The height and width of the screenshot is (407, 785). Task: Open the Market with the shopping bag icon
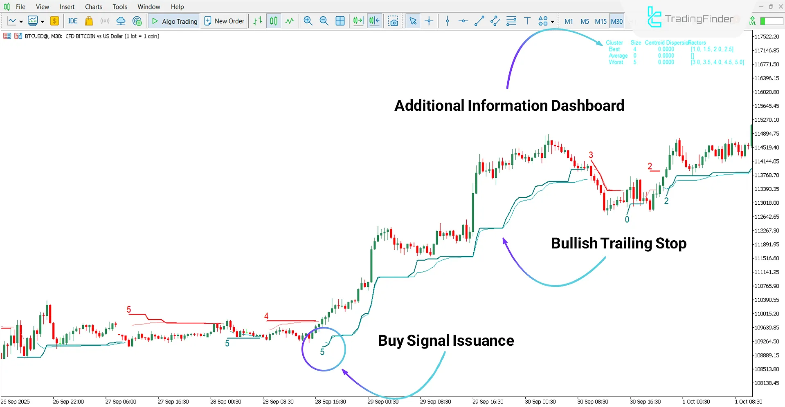[89, 21]
